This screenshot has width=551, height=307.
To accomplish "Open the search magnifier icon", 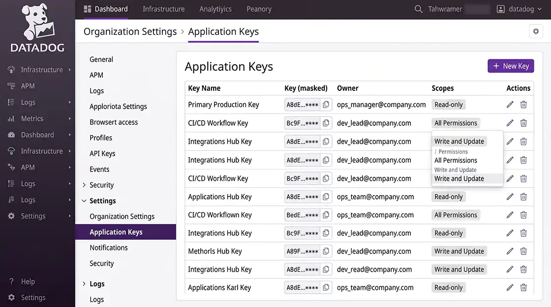I will [x=418, y=9].
